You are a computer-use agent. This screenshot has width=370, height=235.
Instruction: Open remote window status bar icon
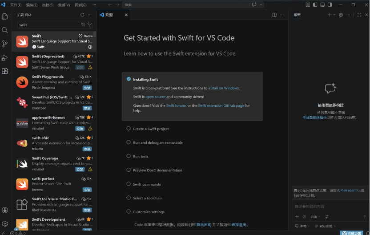[3, 233]
